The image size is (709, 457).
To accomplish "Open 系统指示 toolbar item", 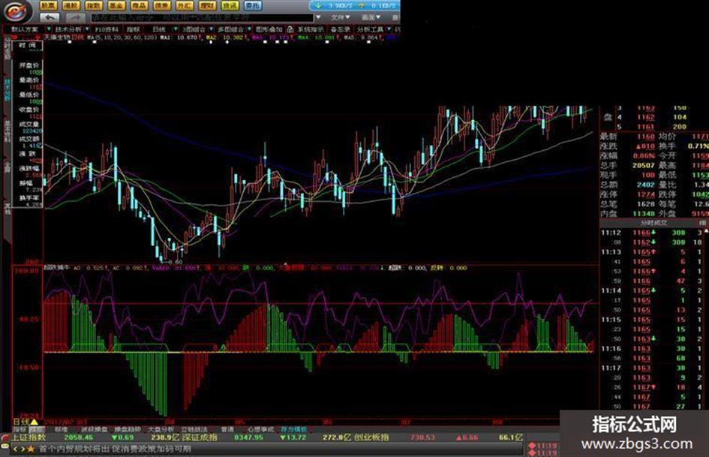I will click(x=311, y=29).
